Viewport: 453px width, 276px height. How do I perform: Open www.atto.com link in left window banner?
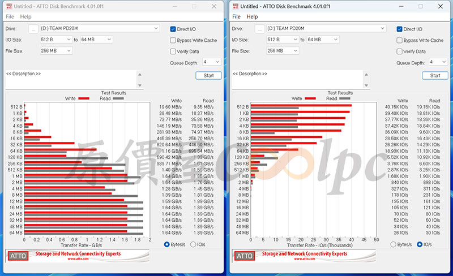click(78, 259)
